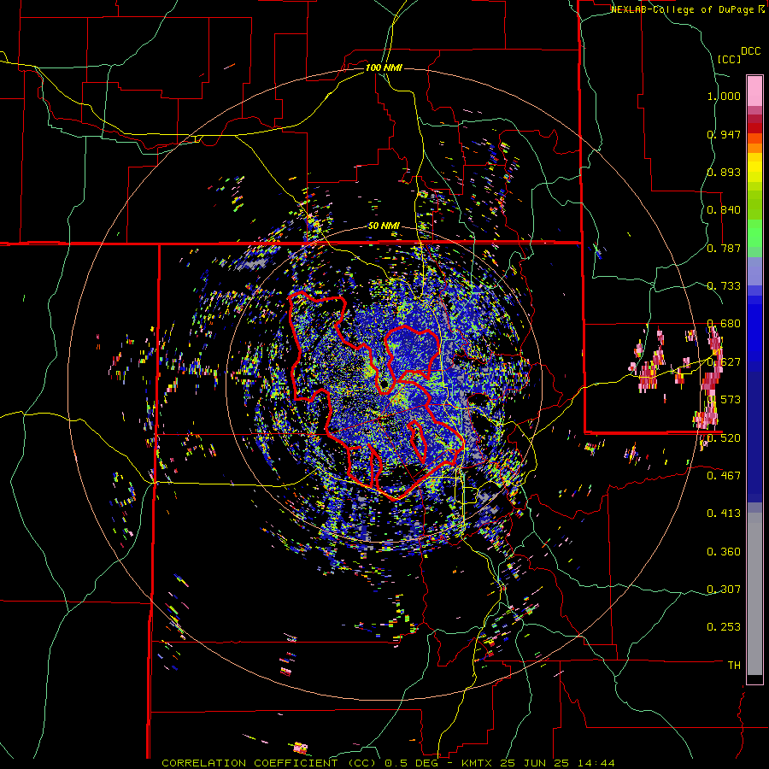The width and height of the screenshot is (769, 769).
Task: Select the 0.307 scale value
Action: 724,590
